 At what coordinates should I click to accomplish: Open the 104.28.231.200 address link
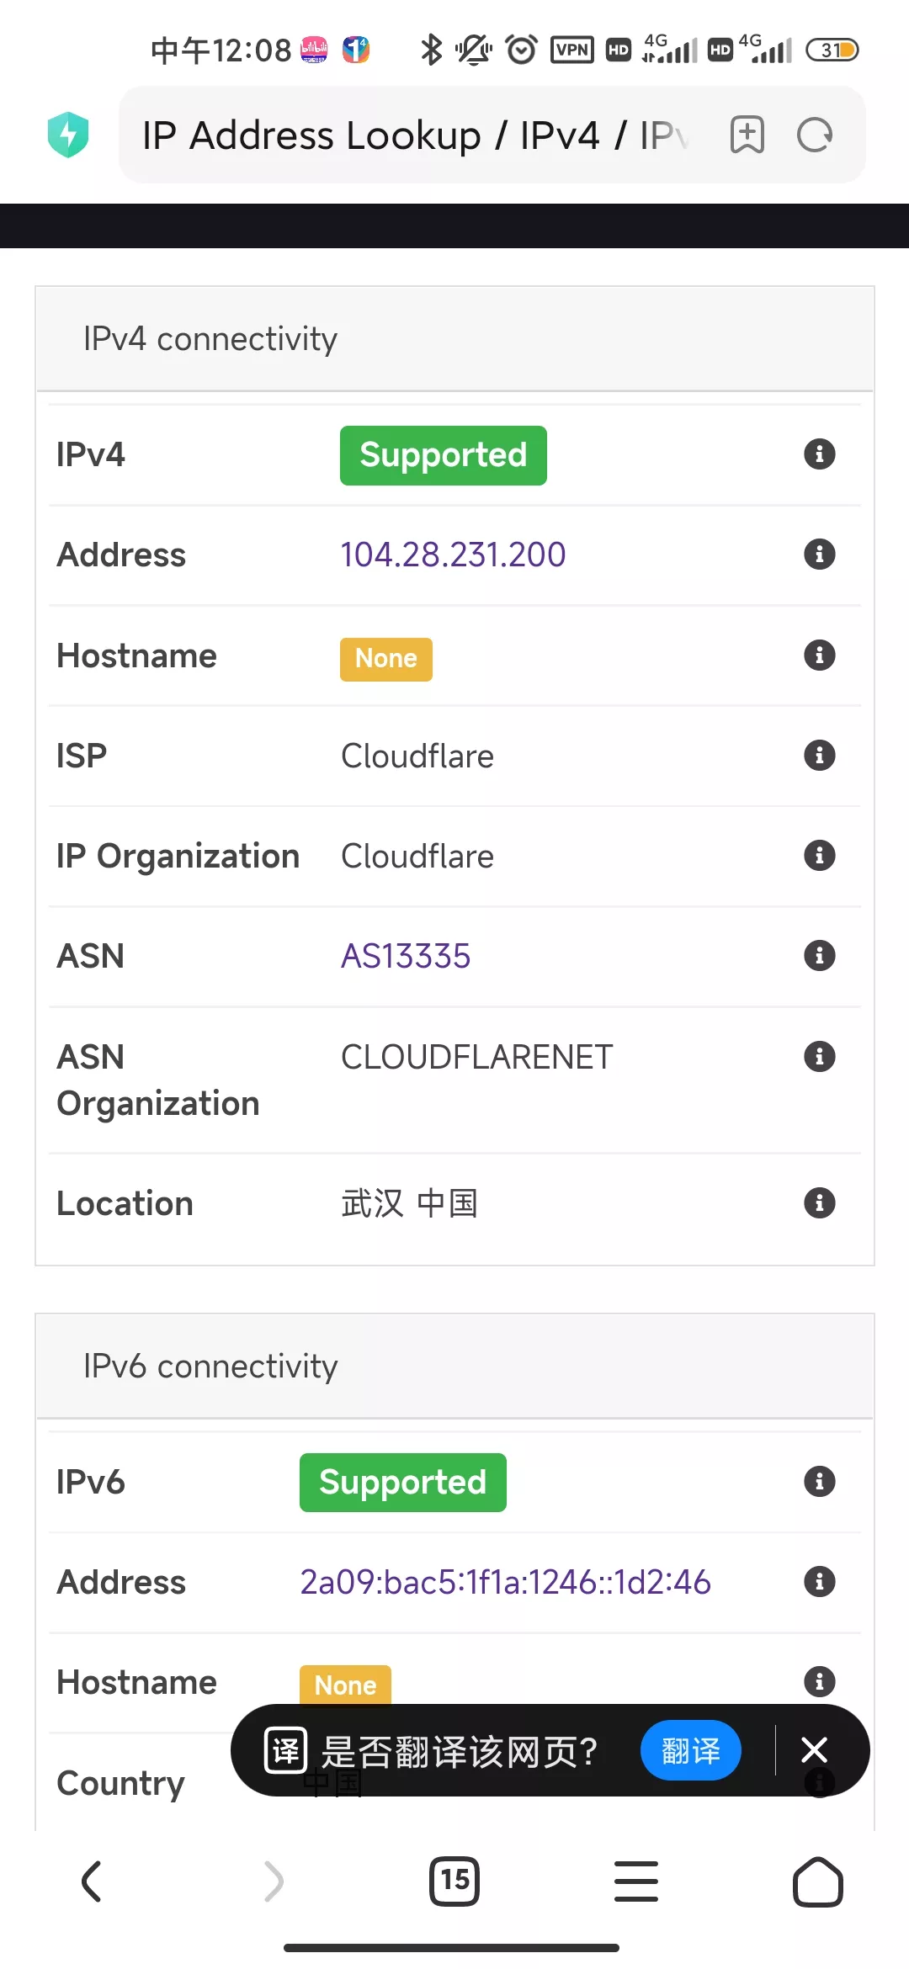[x=453, y=555]
